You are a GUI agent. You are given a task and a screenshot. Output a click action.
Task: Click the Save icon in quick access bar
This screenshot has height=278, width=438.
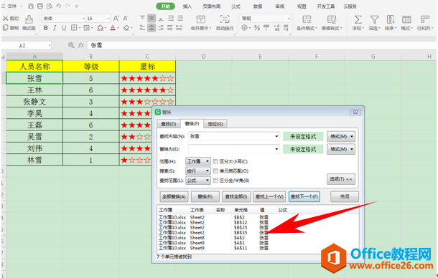(x=31, y=6)
